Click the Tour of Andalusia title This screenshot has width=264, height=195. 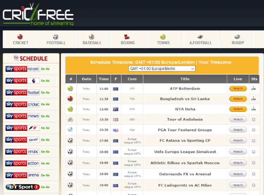(x=185, y=119)
